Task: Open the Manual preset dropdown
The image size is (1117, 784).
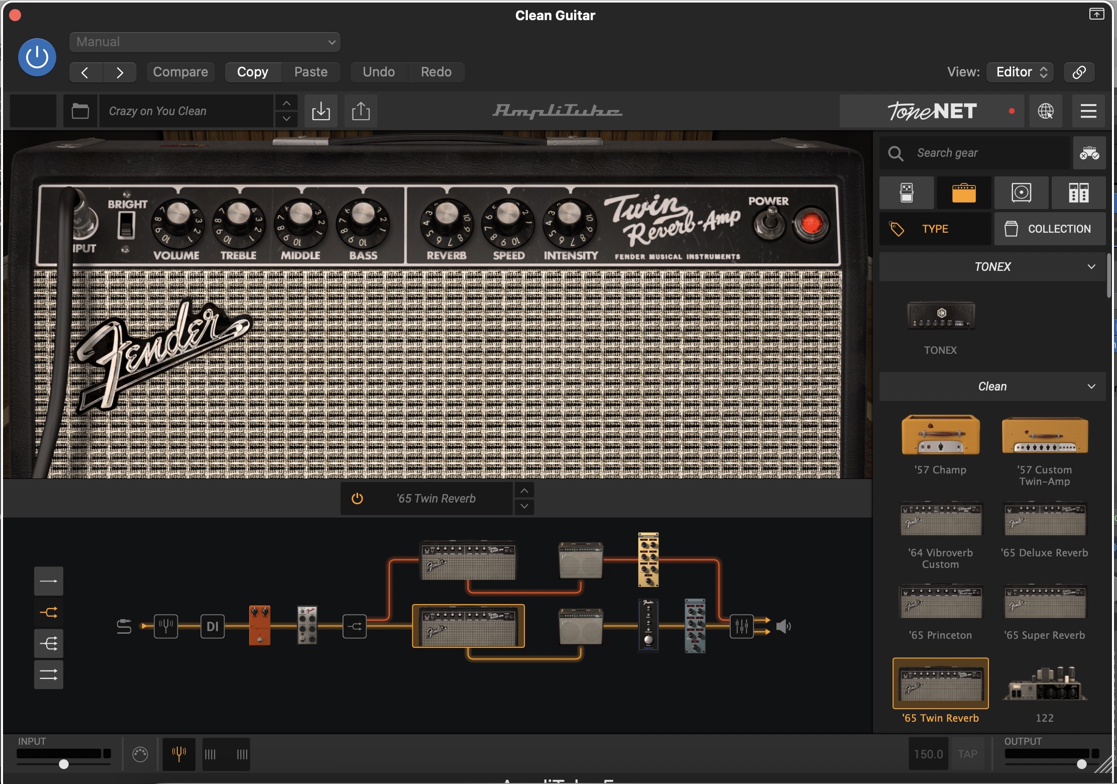Action: 205,42
